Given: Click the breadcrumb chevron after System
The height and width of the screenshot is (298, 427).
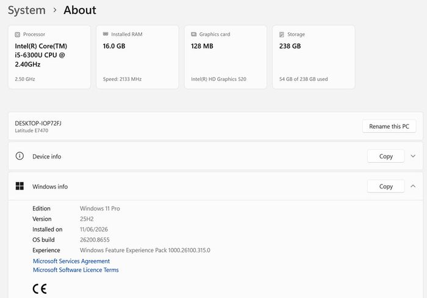Looking at the screenshot, I should (x=55, y=10).
